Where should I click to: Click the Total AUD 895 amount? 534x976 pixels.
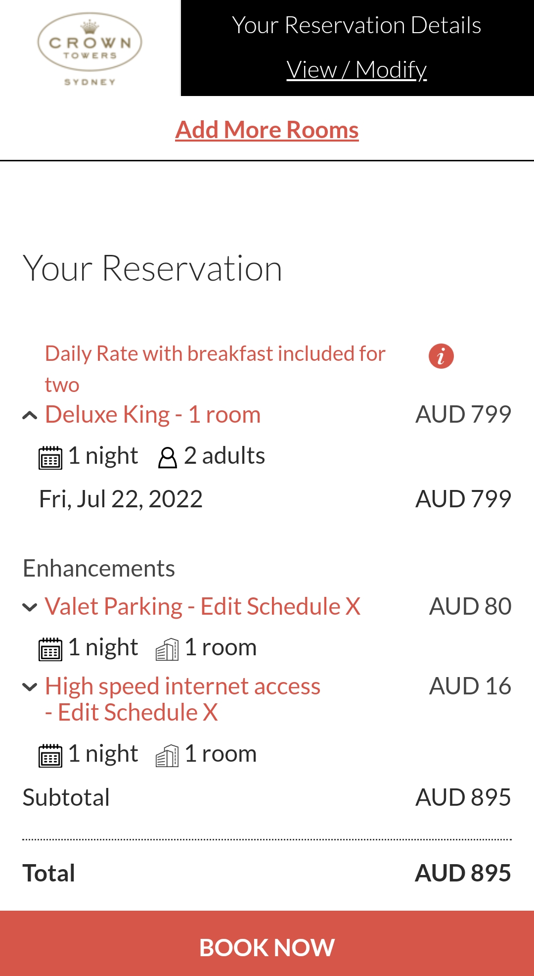tap(463, 873)
